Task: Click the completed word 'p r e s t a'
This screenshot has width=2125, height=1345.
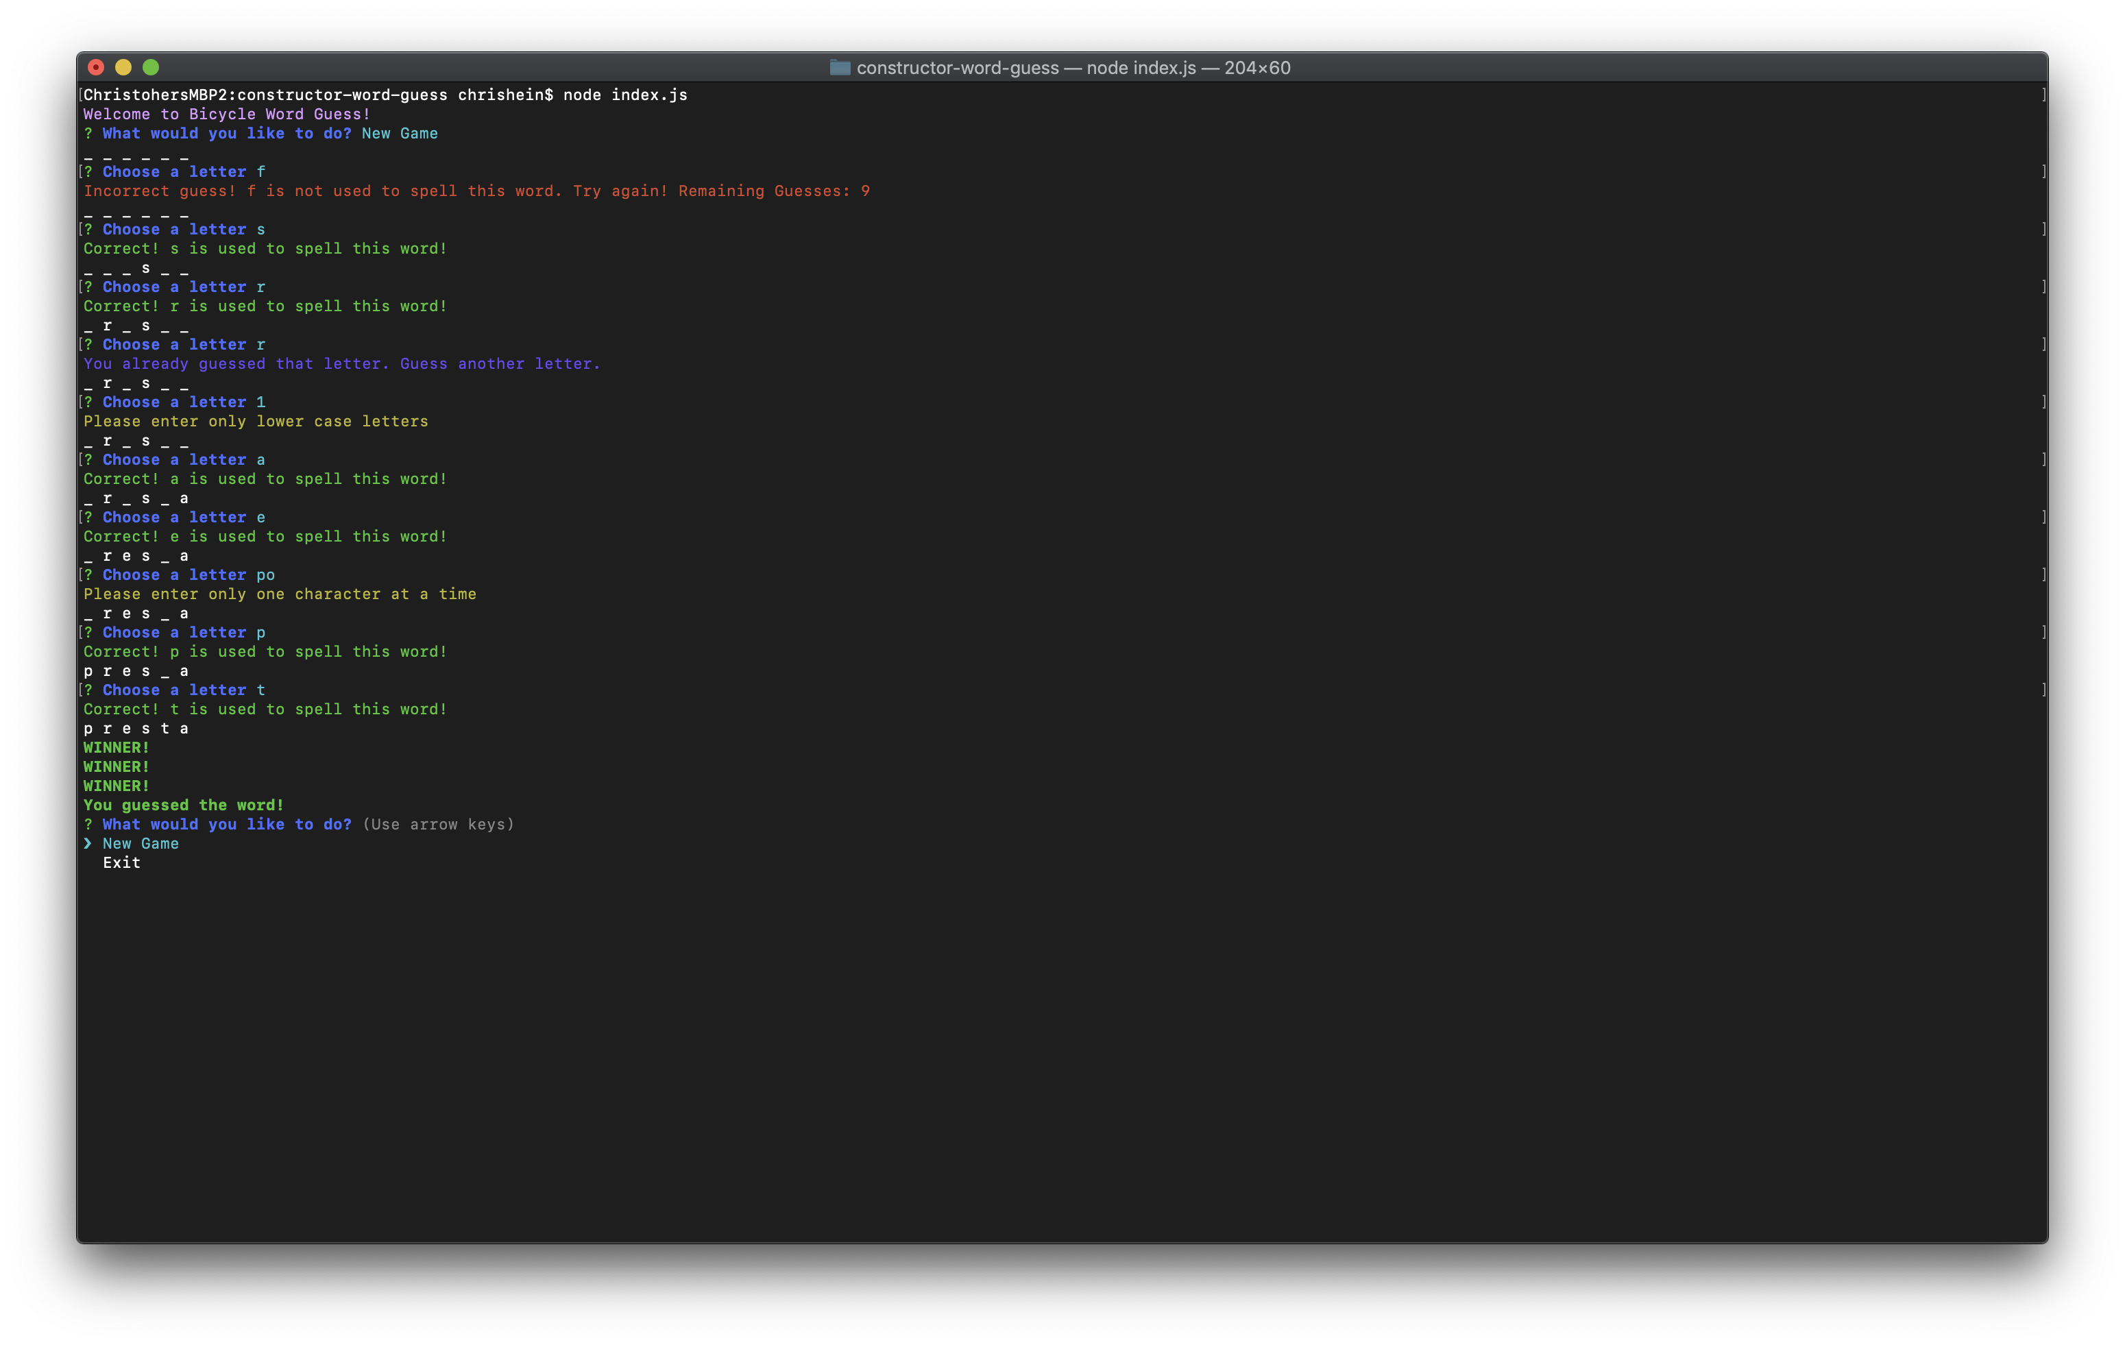Action: 136,729
